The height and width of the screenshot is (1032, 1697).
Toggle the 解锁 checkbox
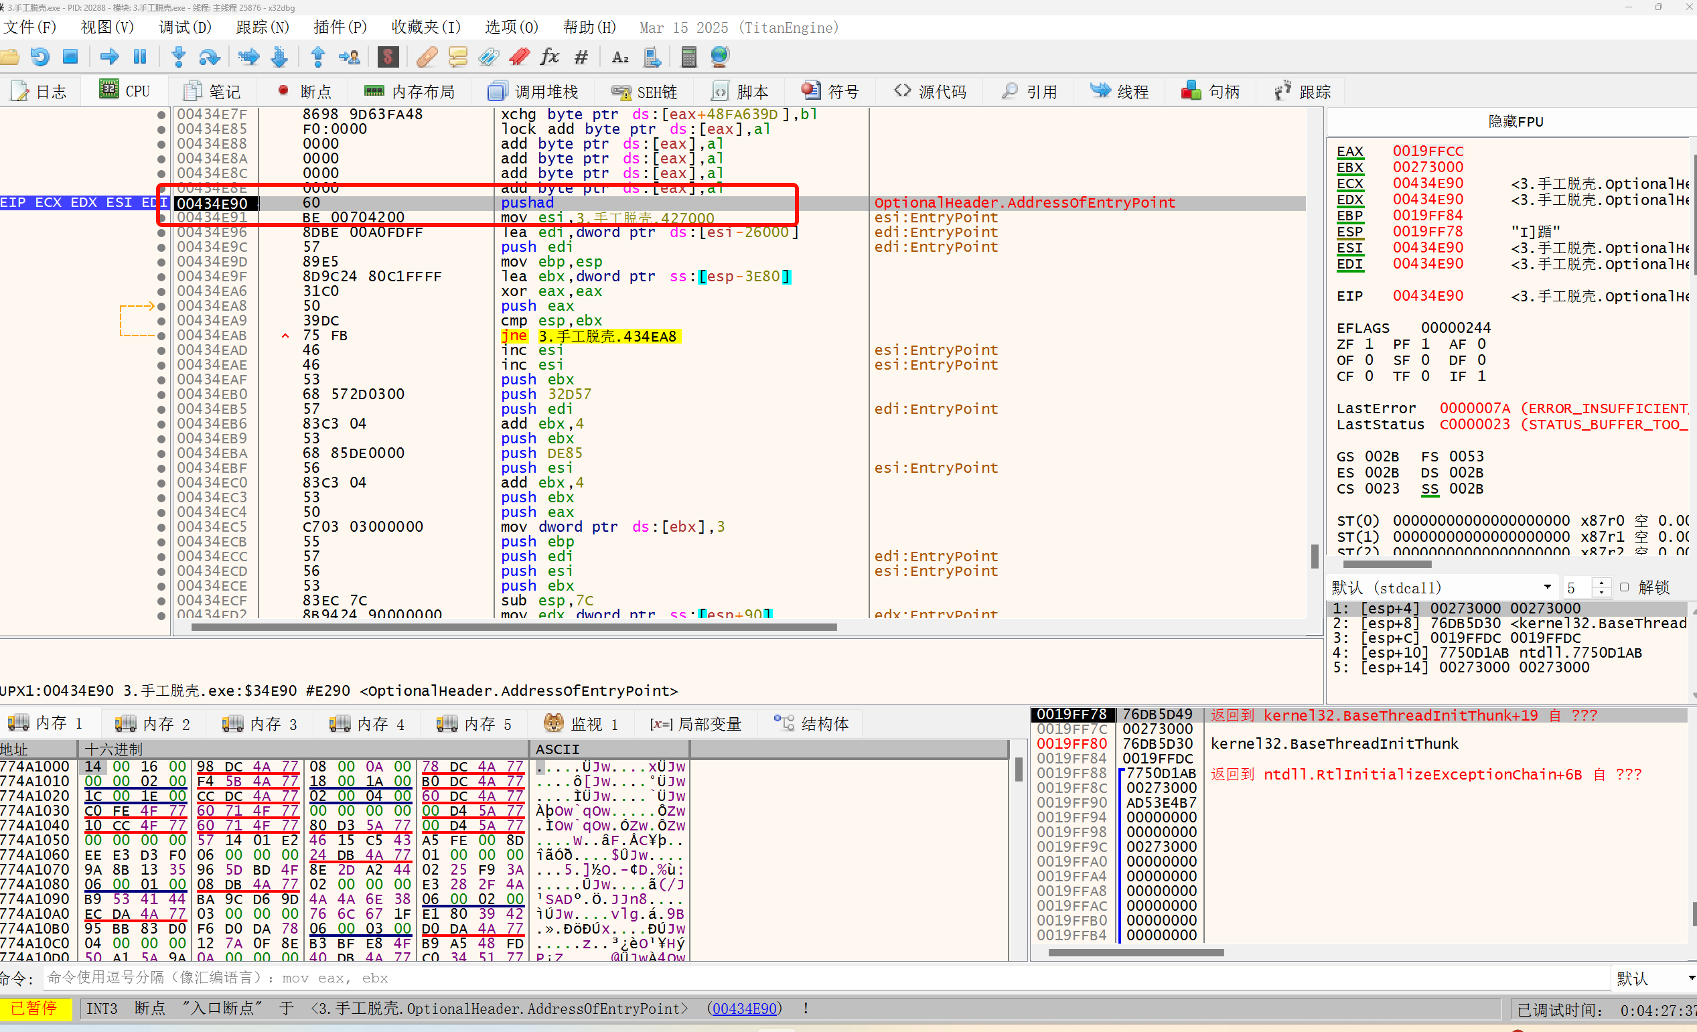1625,587
